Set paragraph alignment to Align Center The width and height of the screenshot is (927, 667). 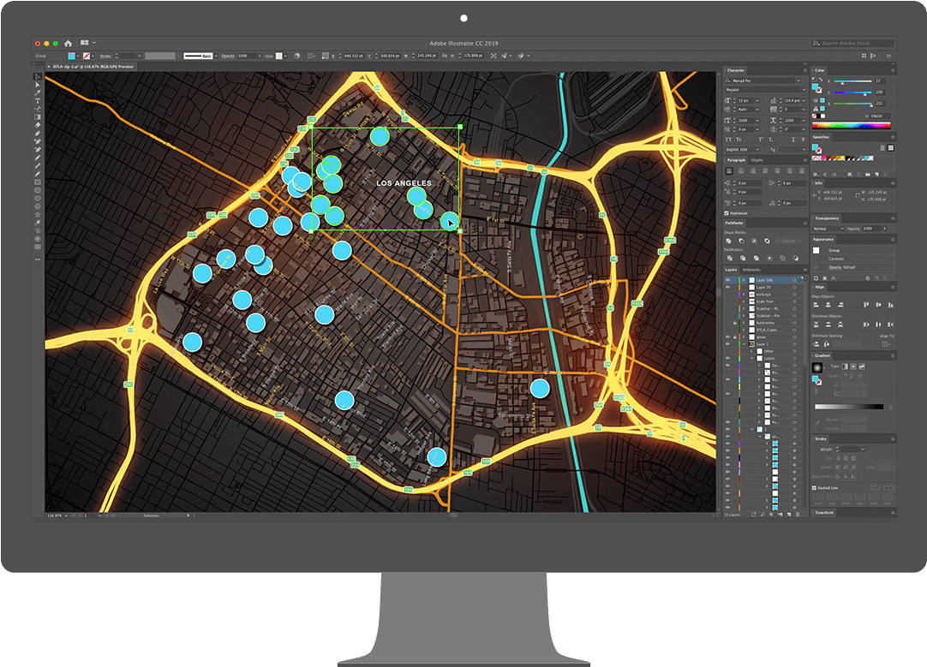741,170
